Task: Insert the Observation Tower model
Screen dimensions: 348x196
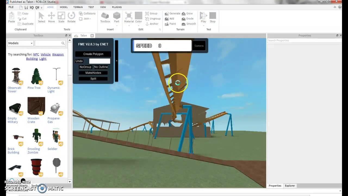Action: 16,76
